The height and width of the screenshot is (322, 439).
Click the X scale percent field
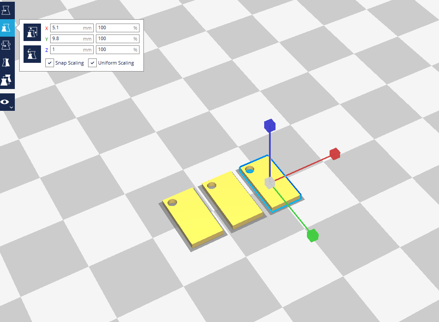pos(118,28)
